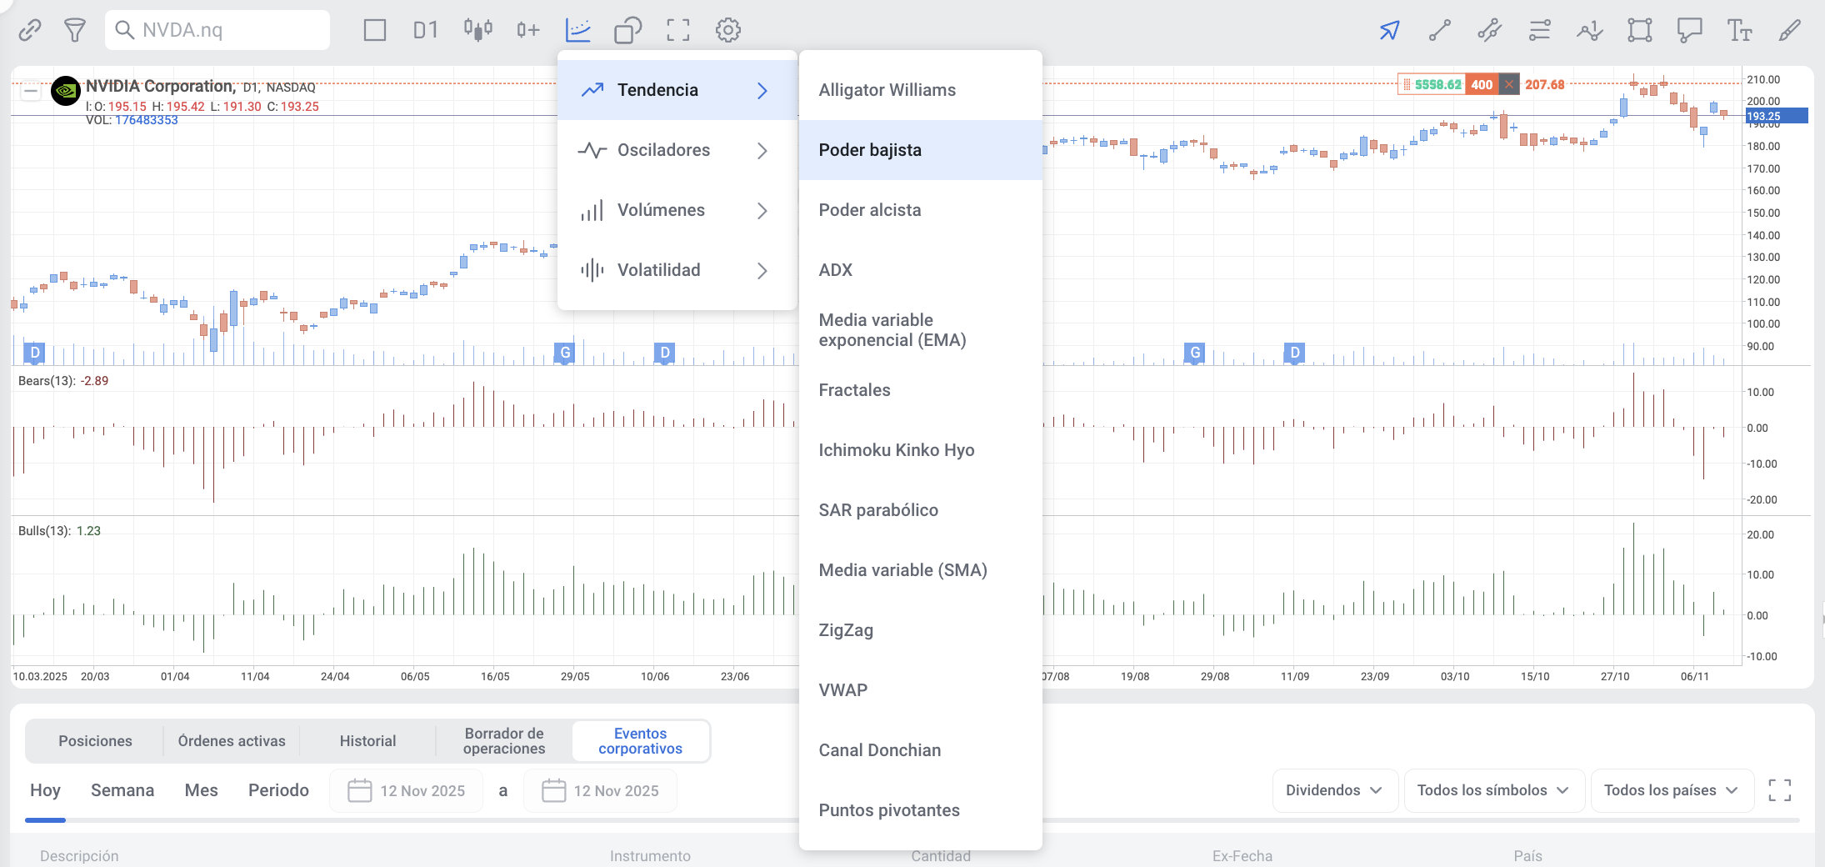Open the filter funnel icon
This screenshot has height=867, width=1825.
pos(75,31)
